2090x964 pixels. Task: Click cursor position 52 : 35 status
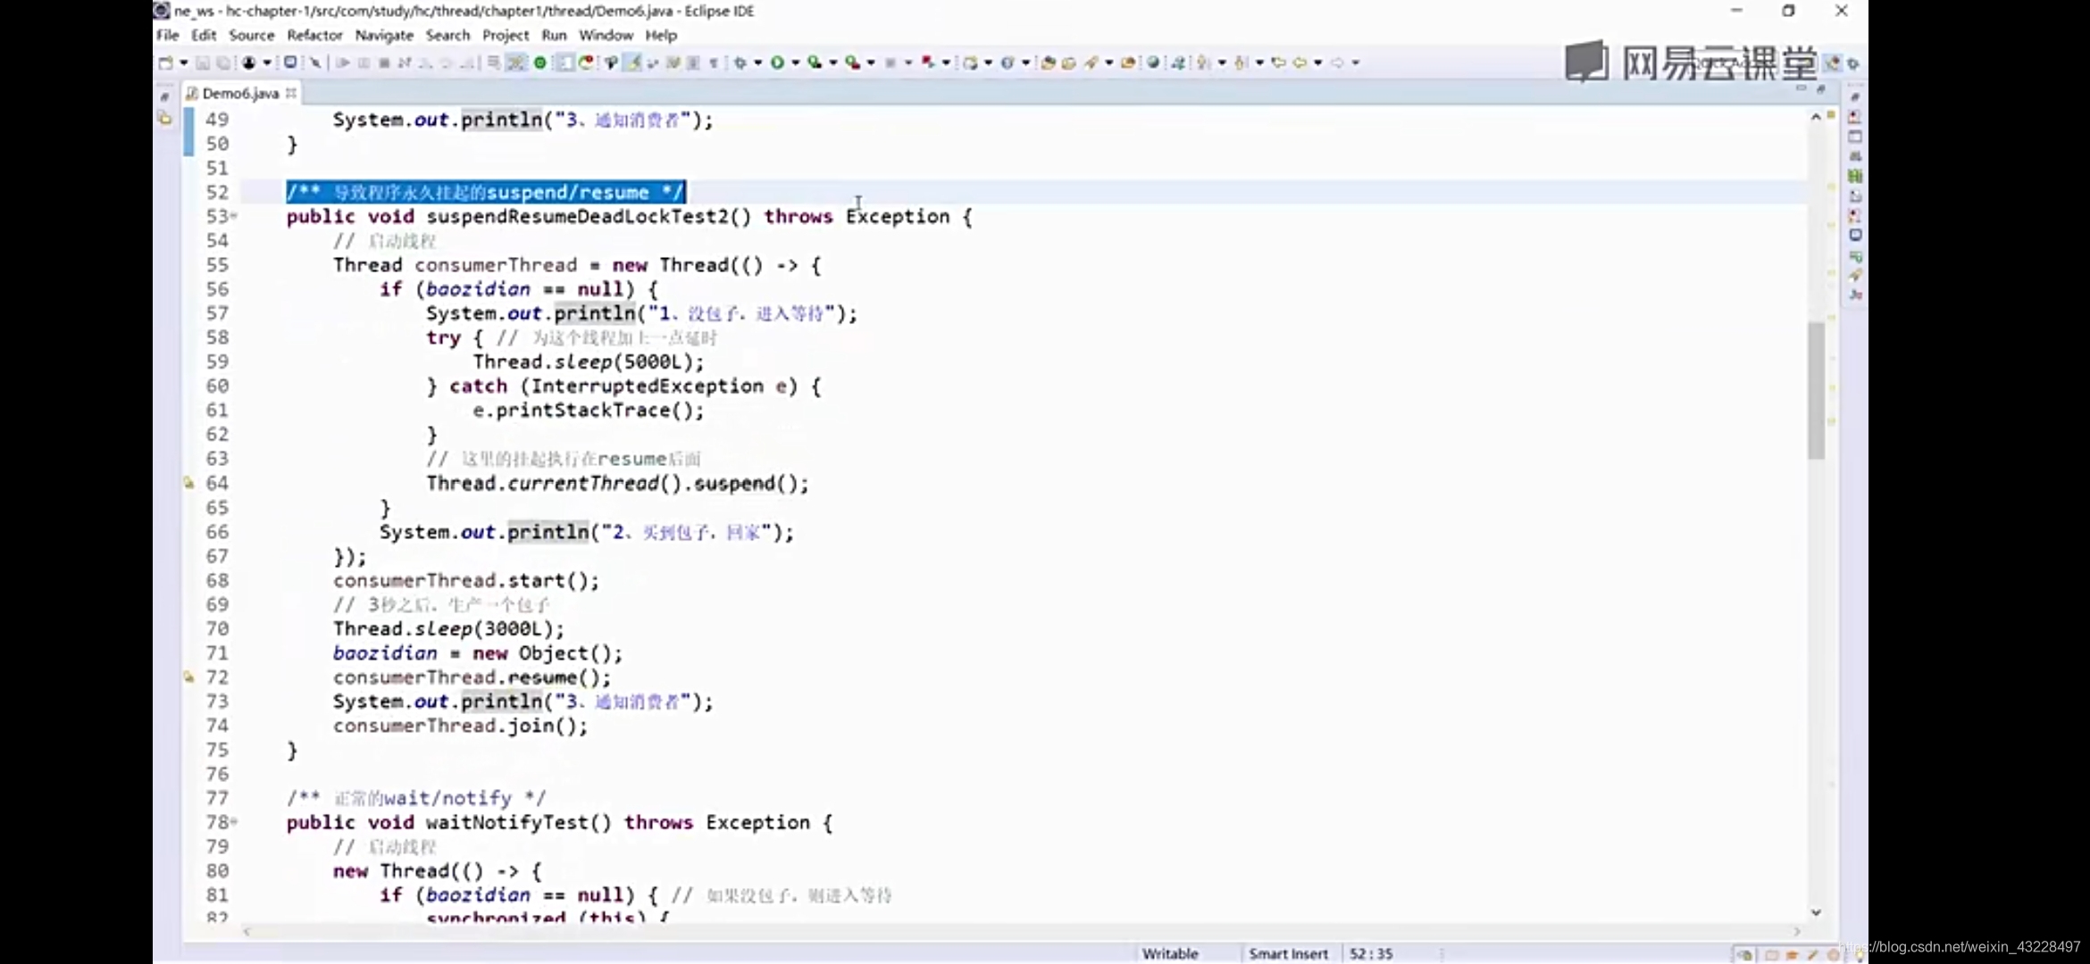[x=1371, y=953]
